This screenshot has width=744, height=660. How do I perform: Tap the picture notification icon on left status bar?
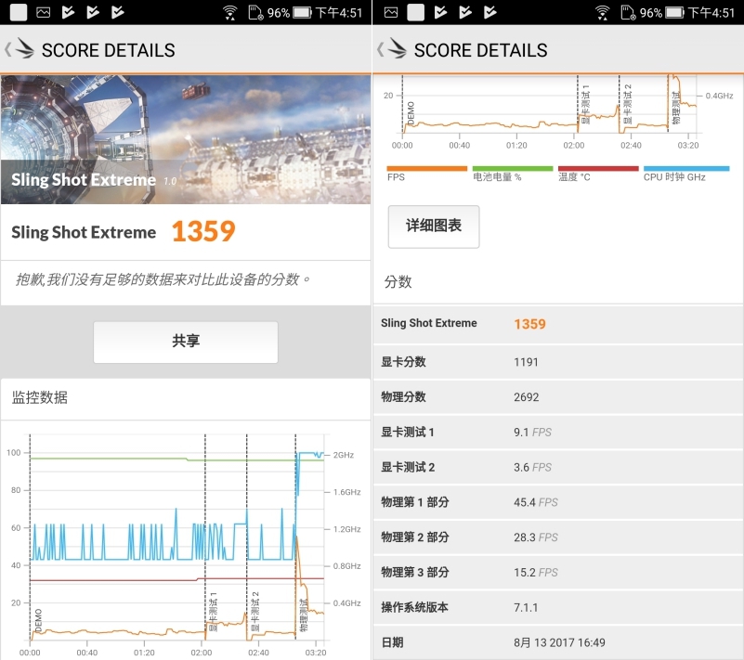point(43,12)
